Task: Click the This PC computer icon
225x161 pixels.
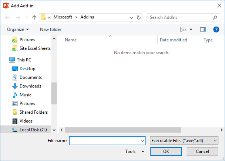Action: (x=12, y=60)
